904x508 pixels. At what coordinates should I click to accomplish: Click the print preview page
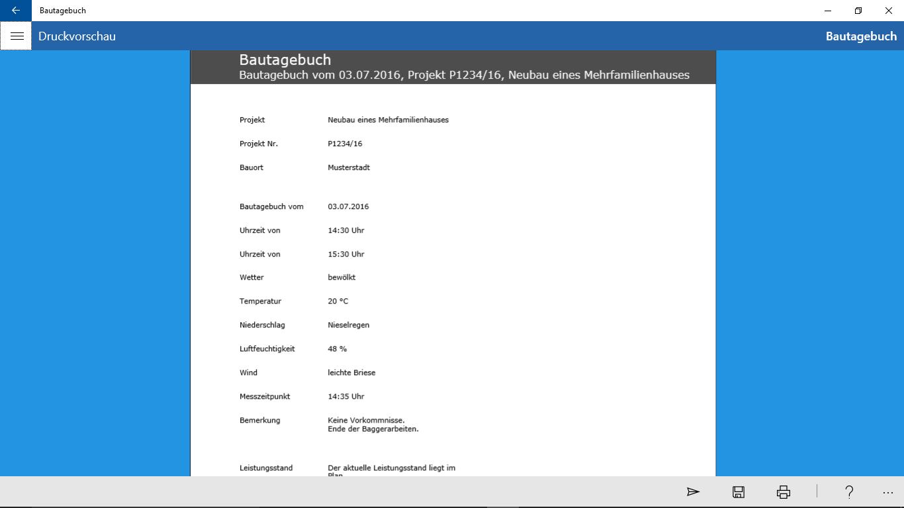pos(452,278)
